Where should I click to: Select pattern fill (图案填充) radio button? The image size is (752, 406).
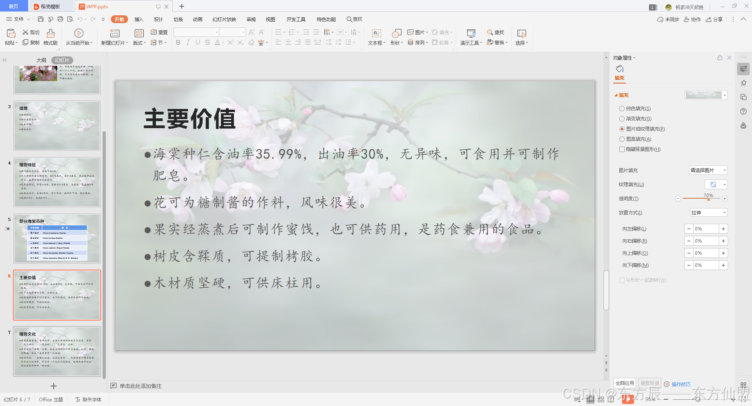point(622,139)
